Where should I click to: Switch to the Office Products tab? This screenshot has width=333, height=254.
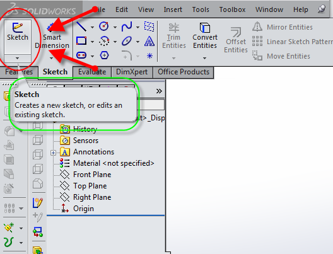(x=184, y=72)
